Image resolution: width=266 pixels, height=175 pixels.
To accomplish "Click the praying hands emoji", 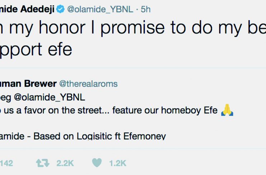I will (228, 111).
